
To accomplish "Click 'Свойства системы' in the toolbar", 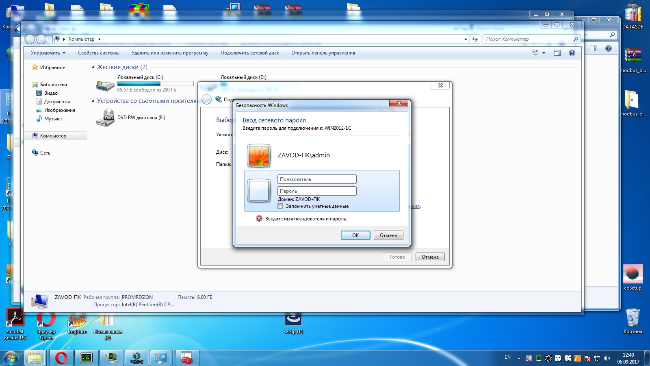I will click(x=99, y=53).
